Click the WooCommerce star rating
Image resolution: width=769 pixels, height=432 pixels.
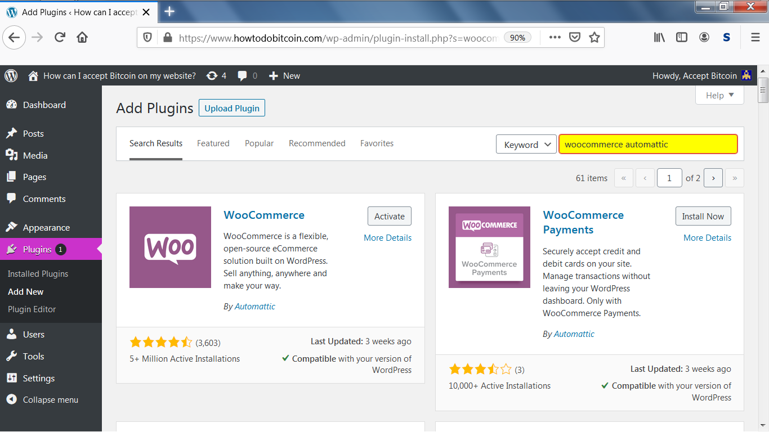point(161,342)
